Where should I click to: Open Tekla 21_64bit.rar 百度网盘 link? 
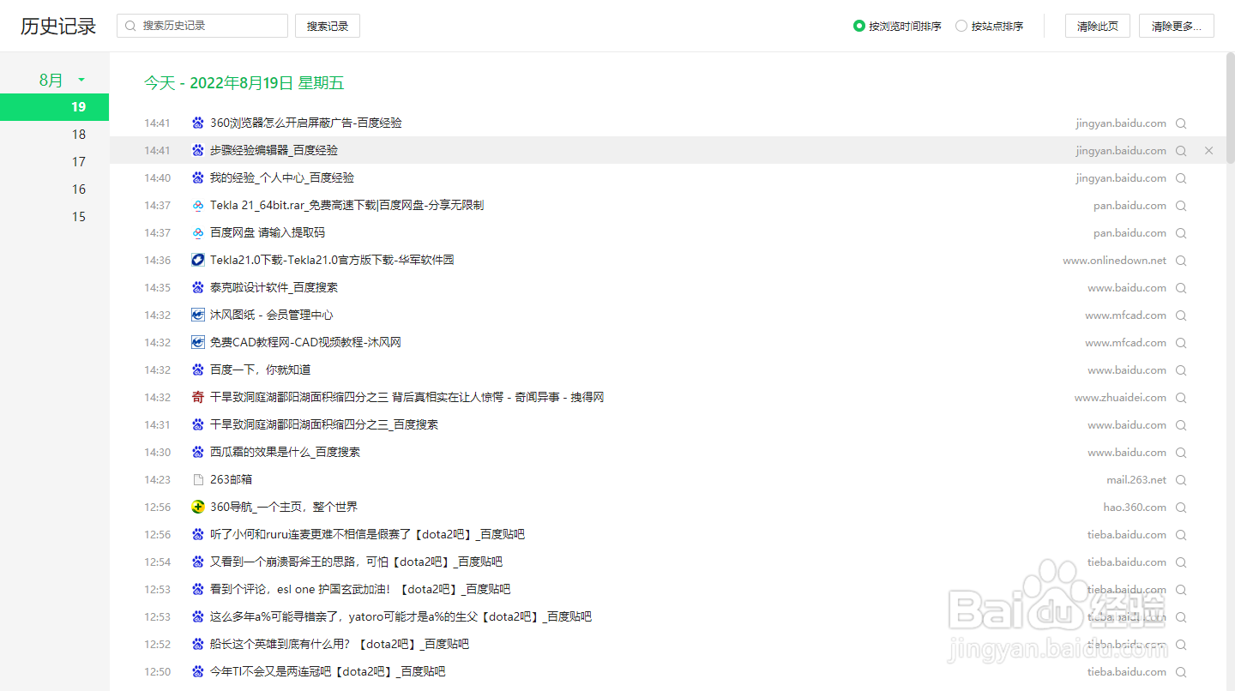(x=347, y=205)
